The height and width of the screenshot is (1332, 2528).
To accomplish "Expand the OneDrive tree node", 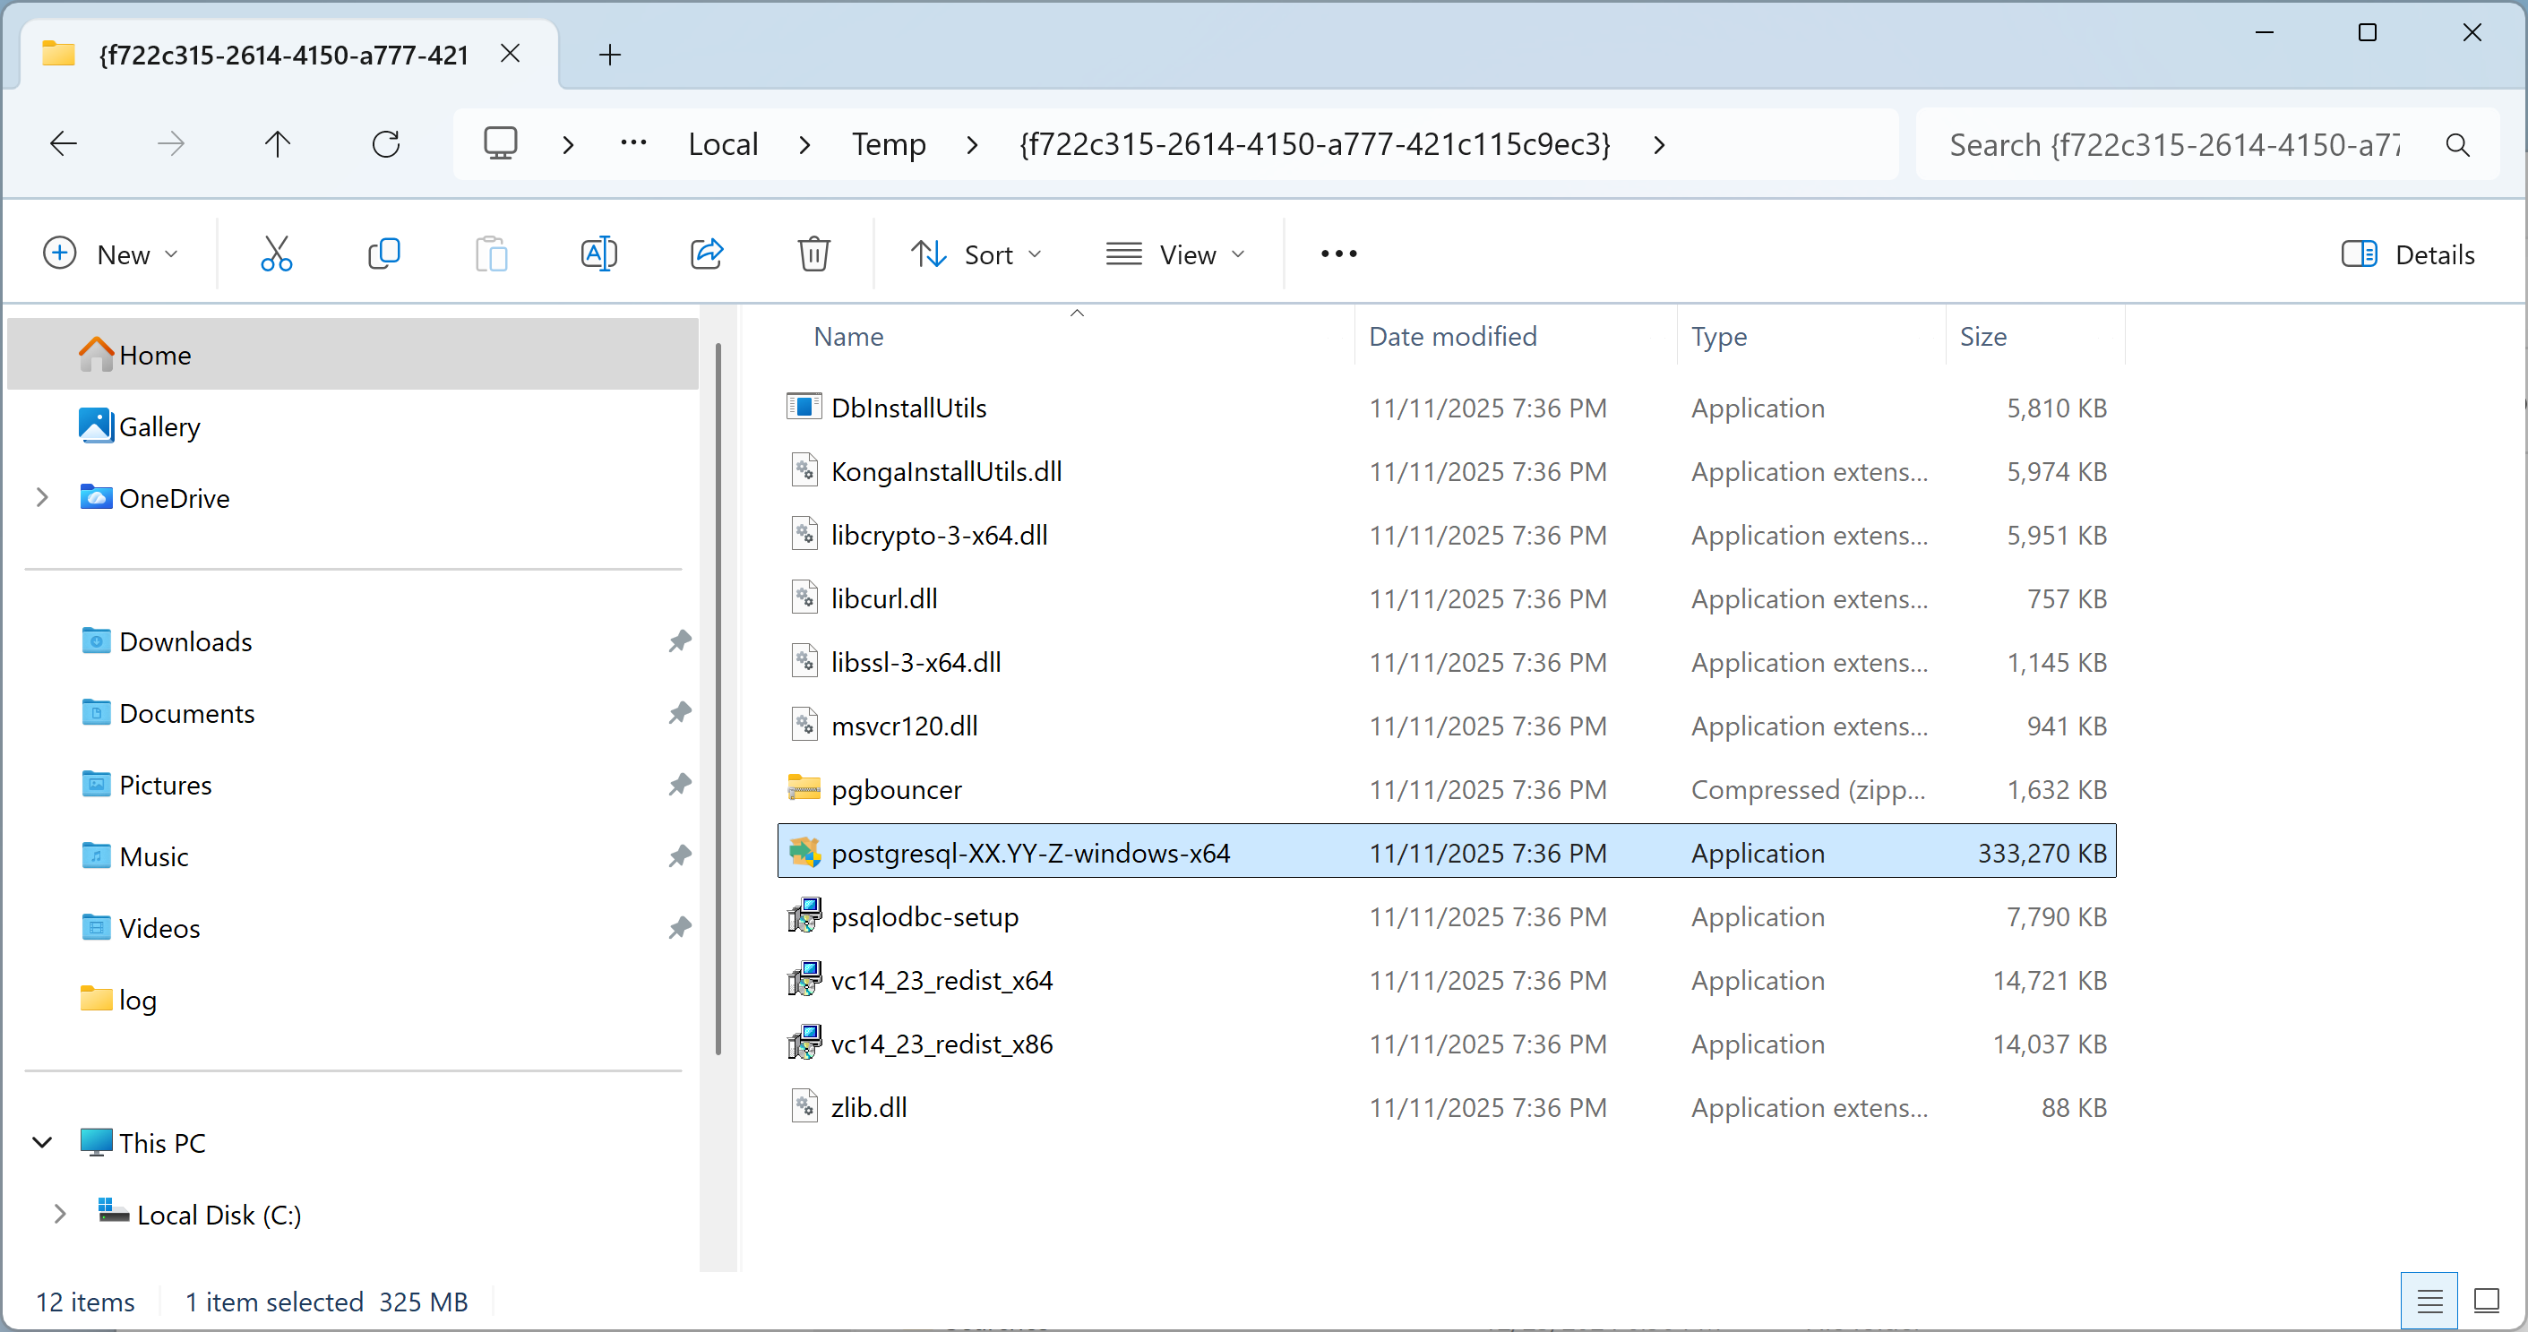I will [x=42, y=498].
